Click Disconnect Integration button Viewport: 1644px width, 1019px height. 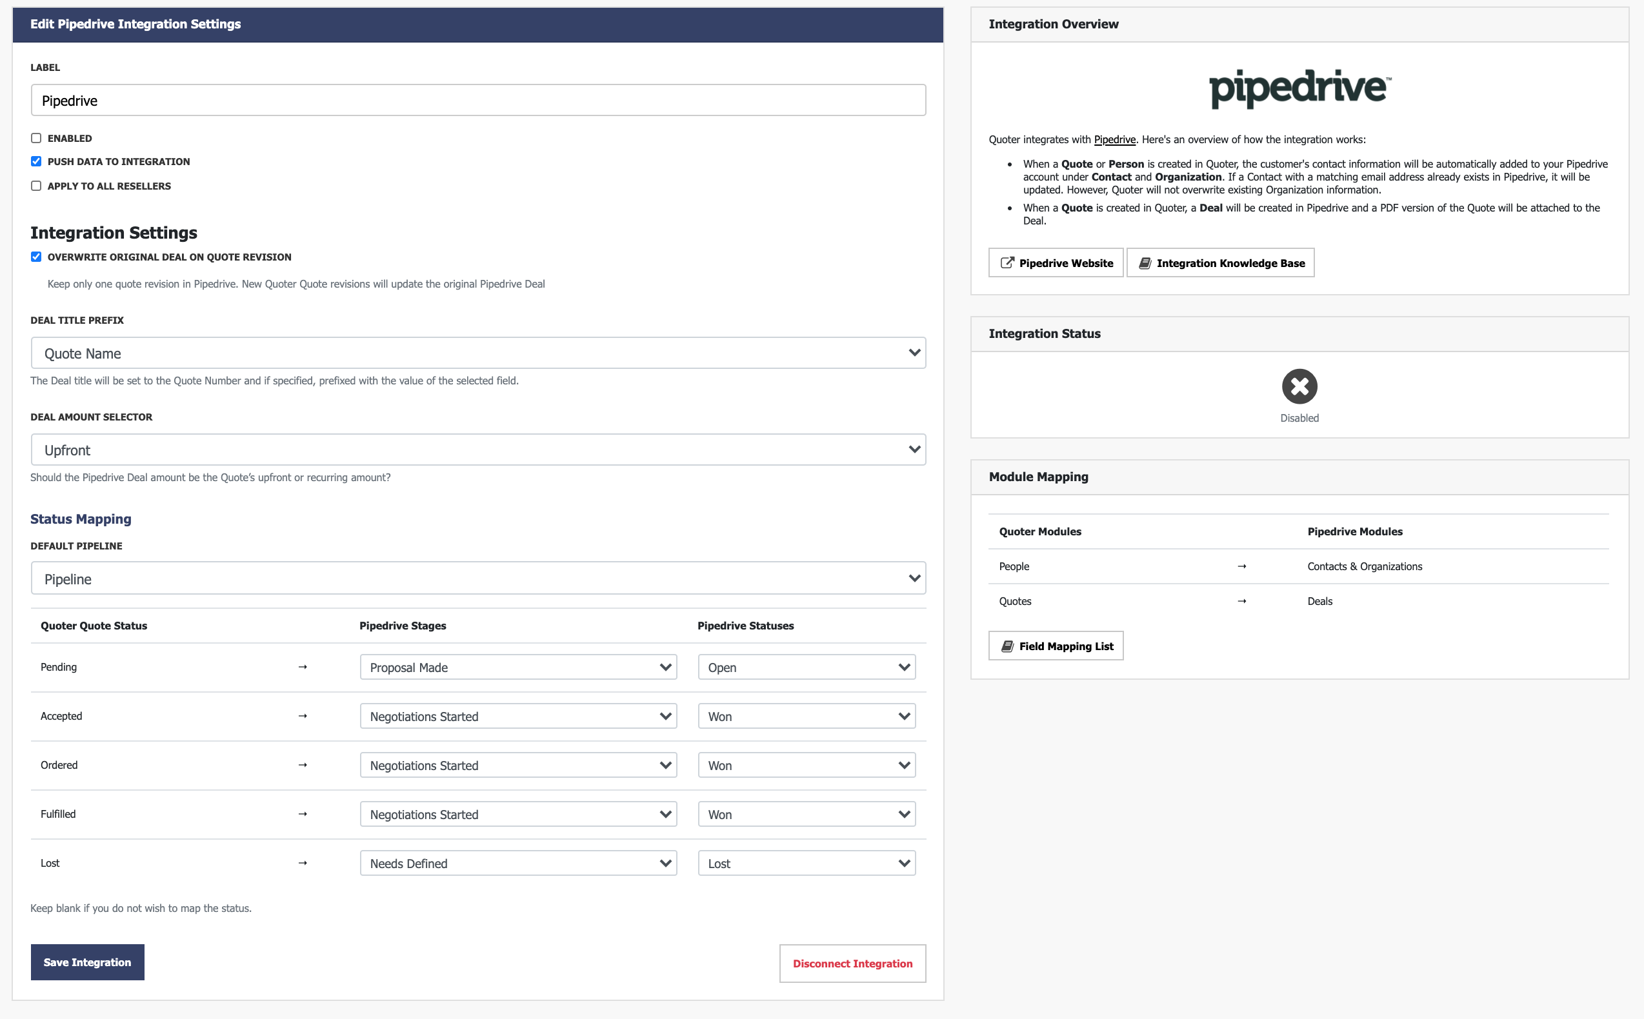[853, 964]
